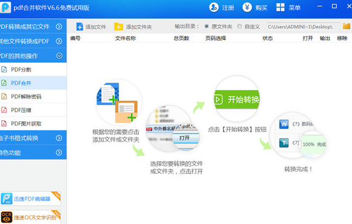Click the 页码选择 column header
Viewport: 352px width, 224px height.
pos(216,38)
